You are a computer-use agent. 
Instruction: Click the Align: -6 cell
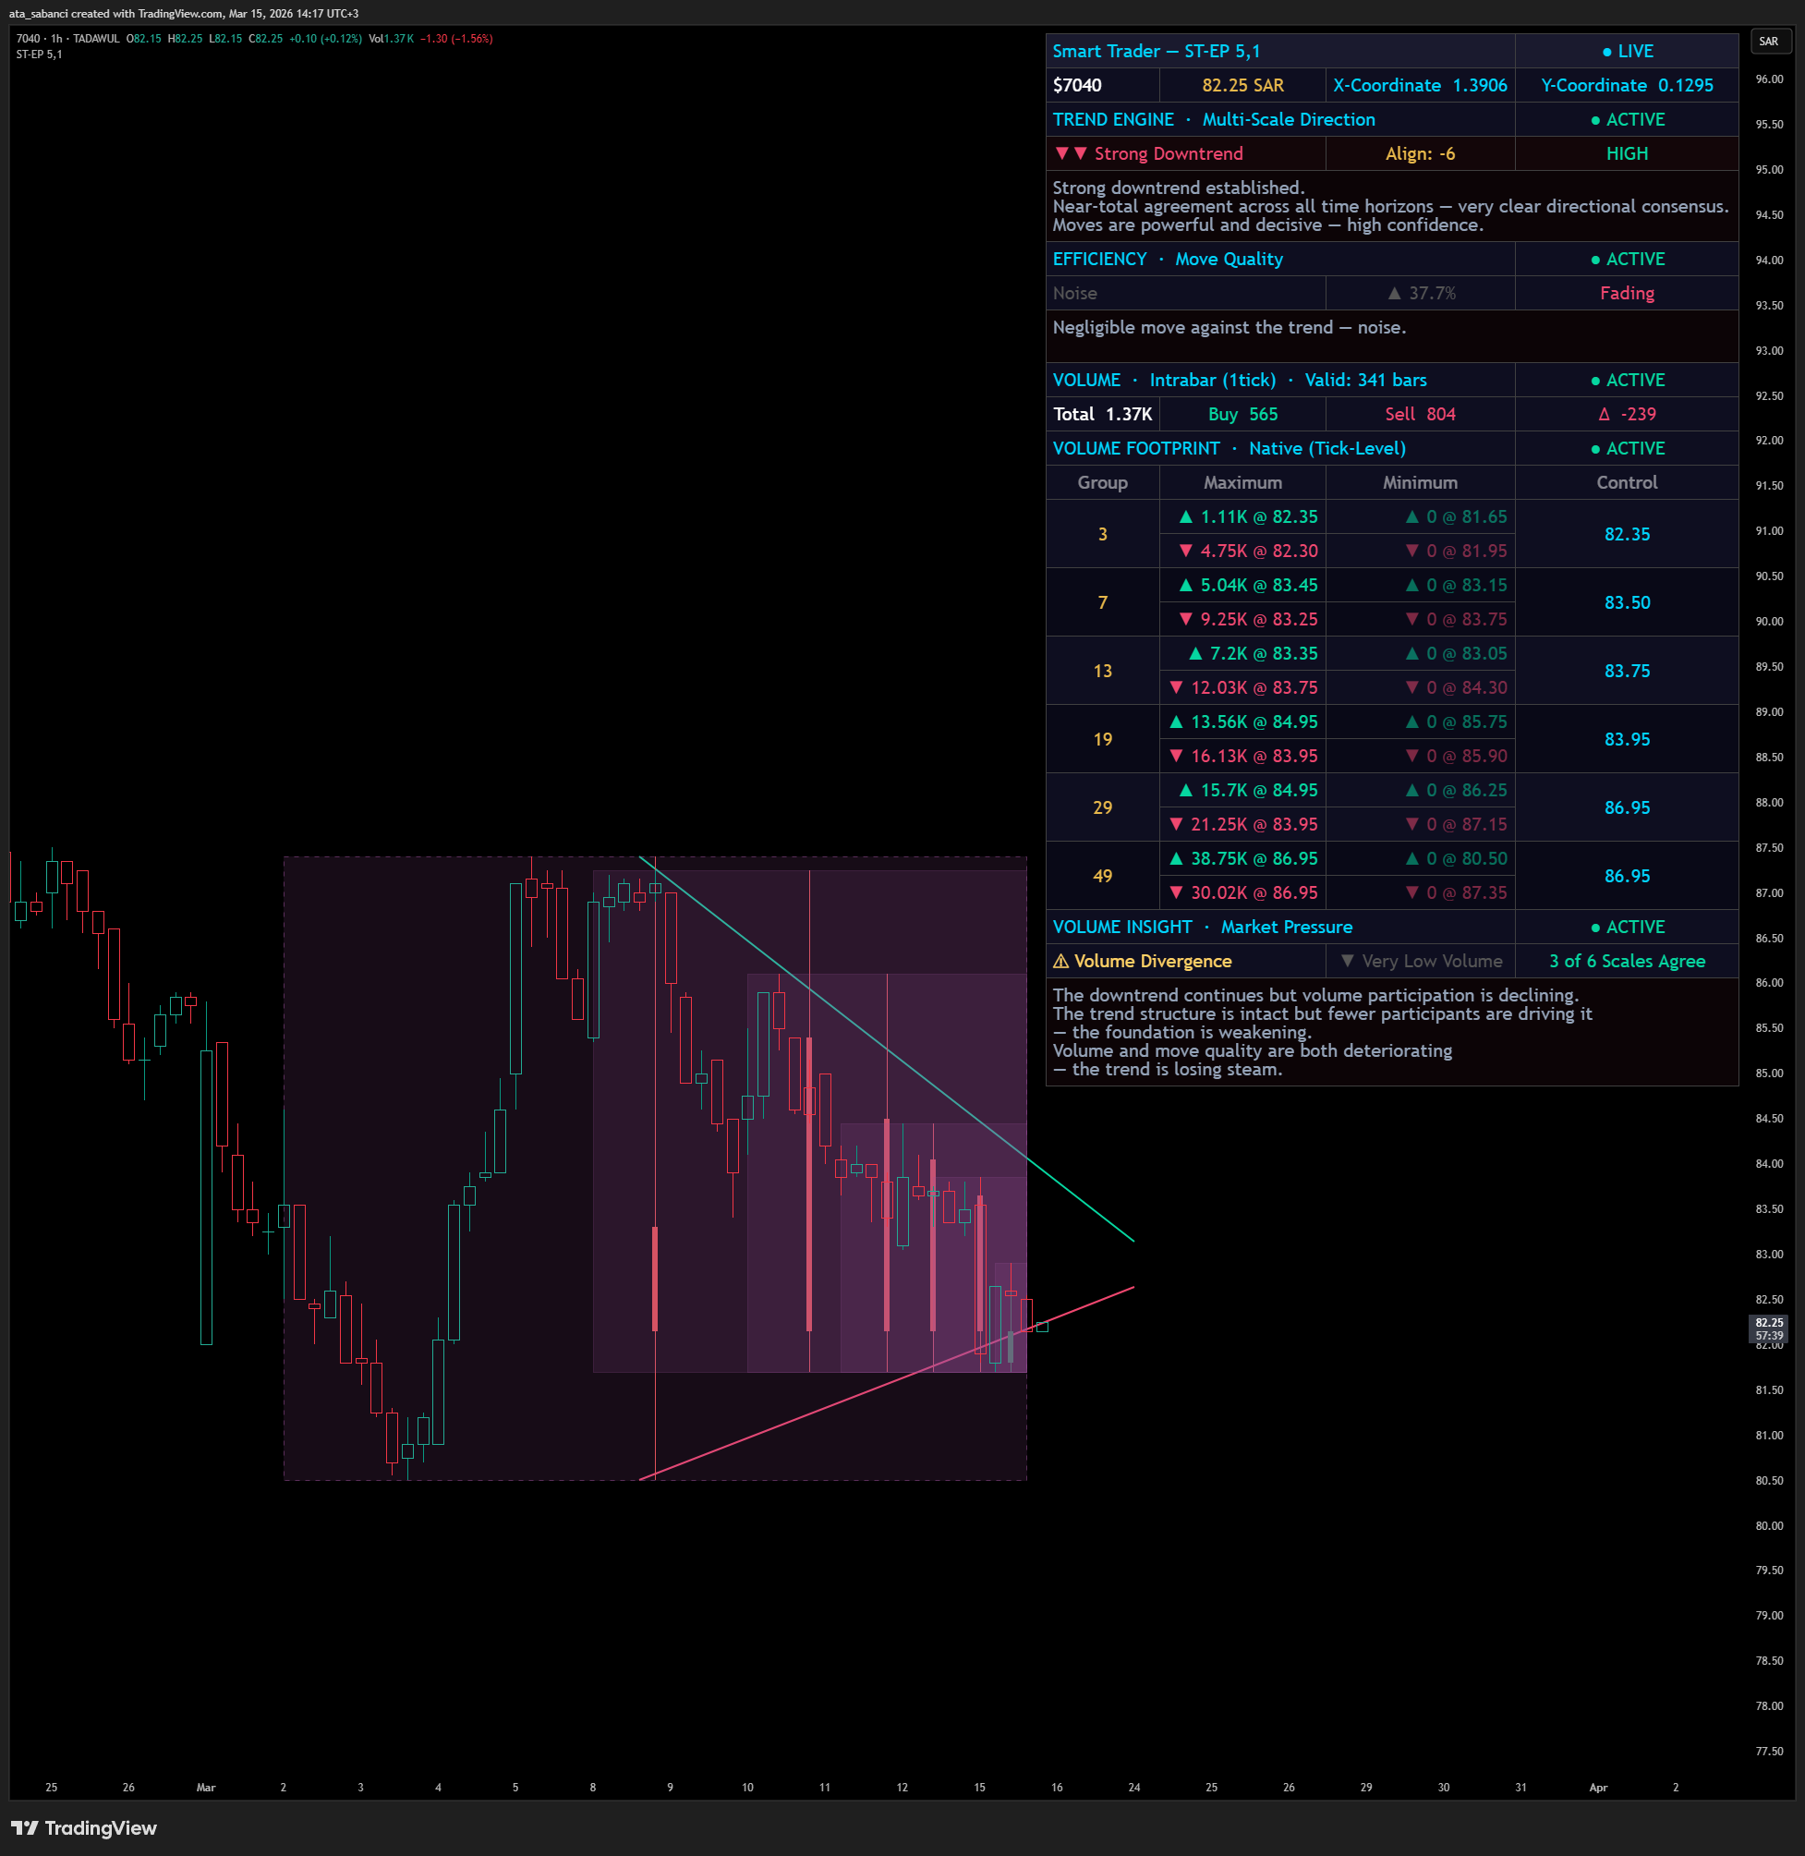[x=1420, y=153]
